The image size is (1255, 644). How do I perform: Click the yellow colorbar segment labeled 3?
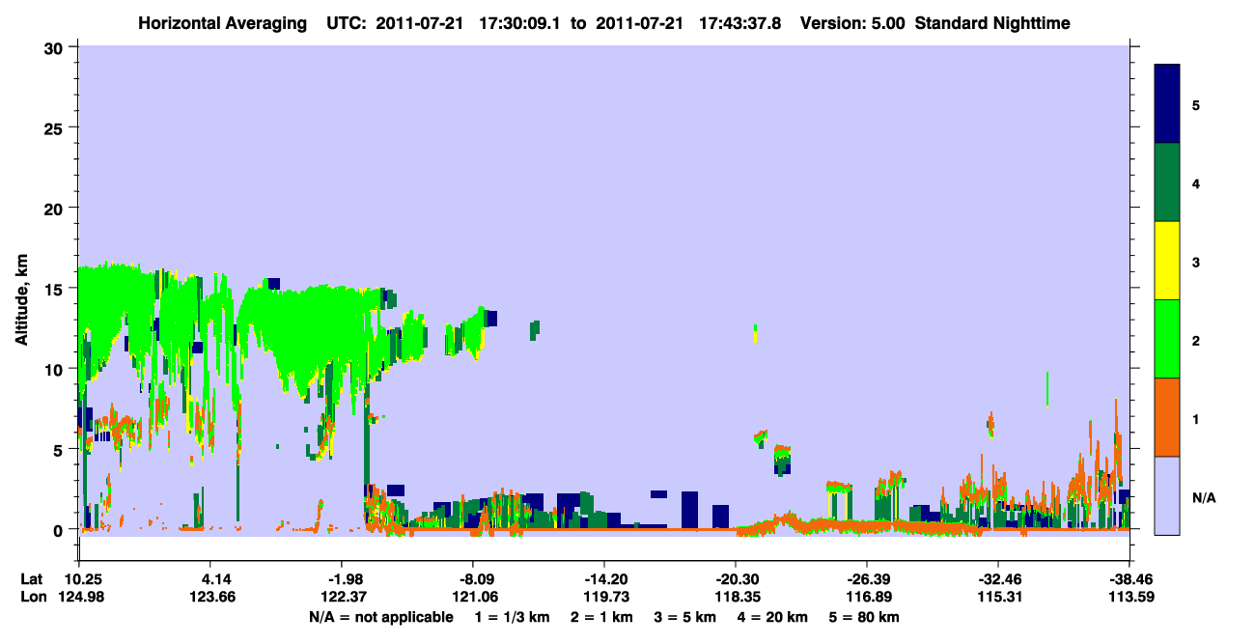[x=1167, y=261]
